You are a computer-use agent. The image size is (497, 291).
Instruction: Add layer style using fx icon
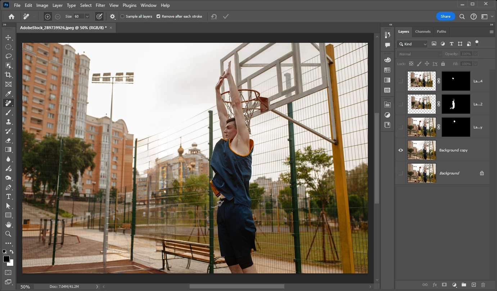click(435, 285)
